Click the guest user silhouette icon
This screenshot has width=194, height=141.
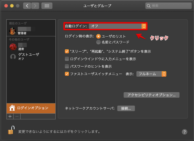tap(13, 57)
